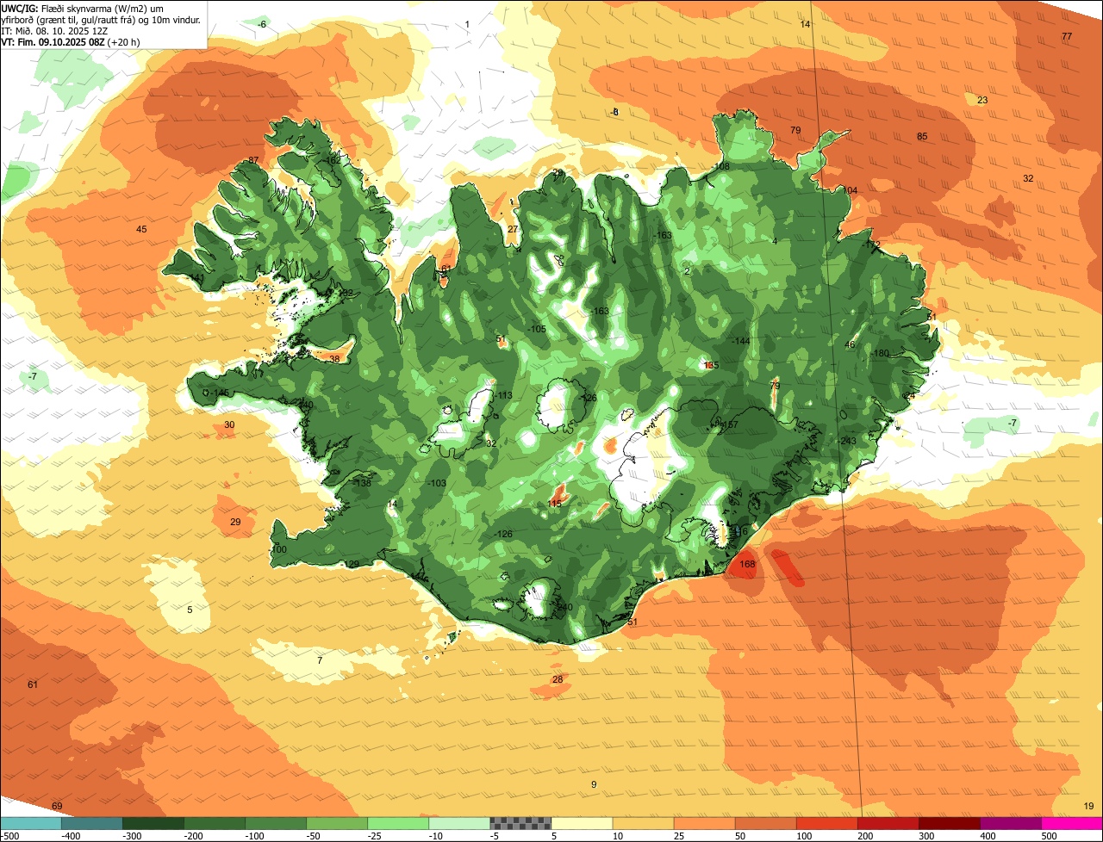This screenshot has width=1103, height=842.
Task: Click the 200 to 300 red legend swatch
Action: [888, 823]
